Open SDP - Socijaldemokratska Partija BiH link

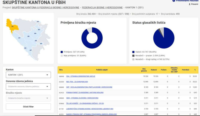89,87
